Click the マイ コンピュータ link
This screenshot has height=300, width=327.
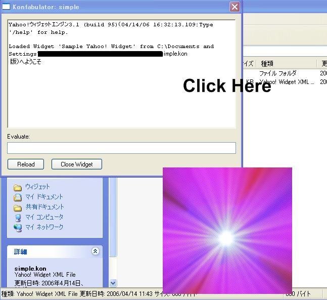coord(44,217)
